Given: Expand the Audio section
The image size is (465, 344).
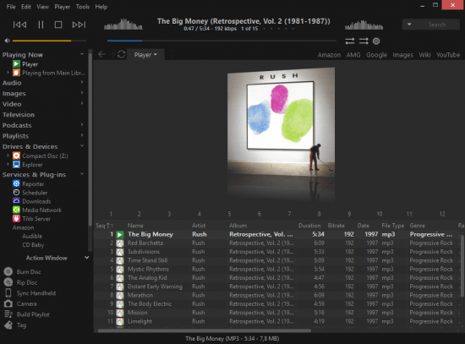Looking at the screenshot, I should pyautogui.click(x=82, y=82).
